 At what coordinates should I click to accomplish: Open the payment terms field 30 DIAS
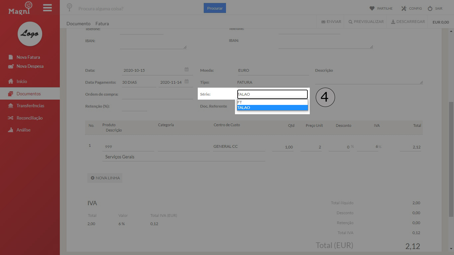point(139,82)
